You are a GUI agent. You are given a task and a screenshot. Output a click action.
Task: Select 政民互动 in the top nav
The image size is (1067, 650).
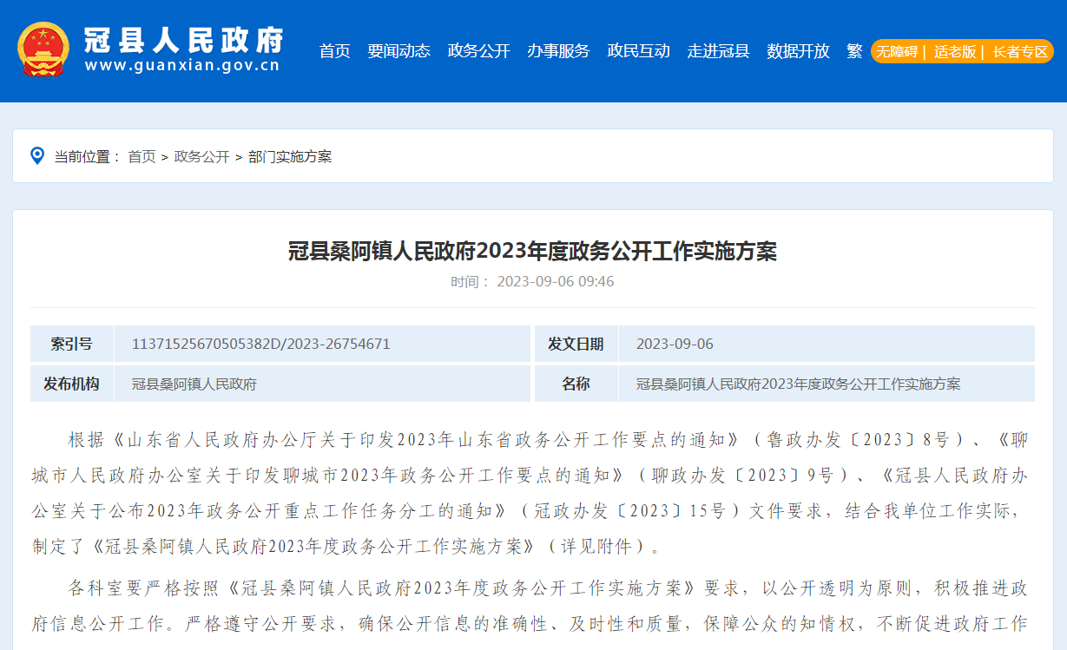tap(638, 51)
